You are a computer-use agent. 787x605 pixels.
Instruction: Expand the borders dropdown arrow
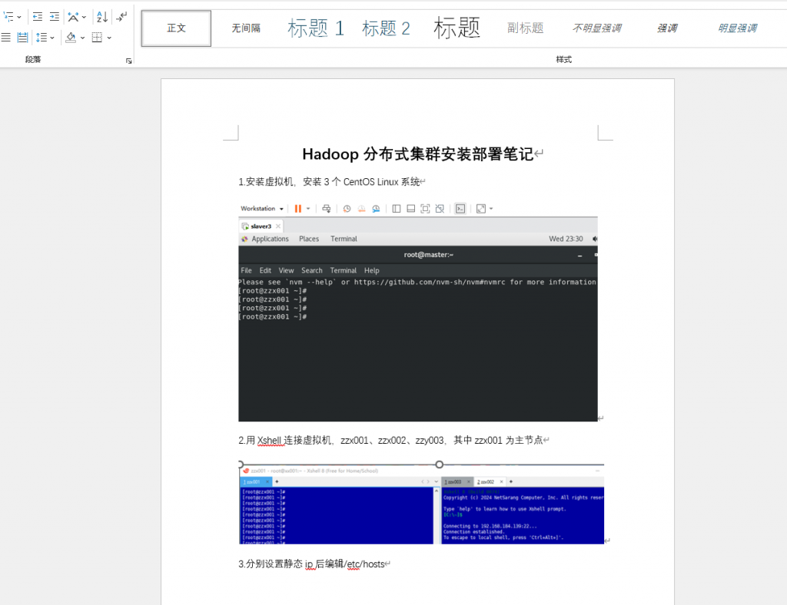tap(109, 37)
